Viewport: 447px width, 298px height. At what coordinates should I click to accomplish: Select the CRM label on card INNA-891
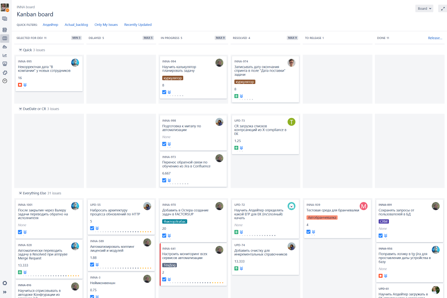coord(383,221)
